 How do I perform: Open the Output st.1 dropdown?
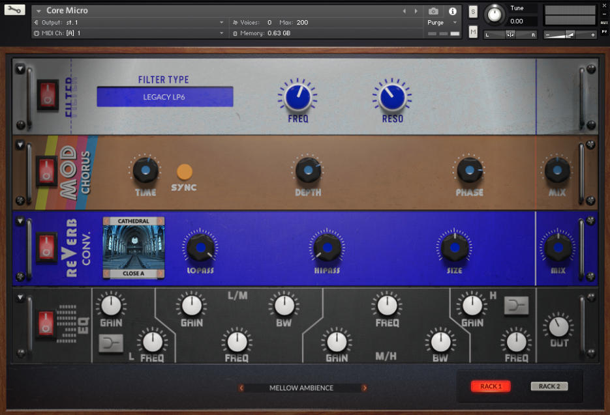pyautogui.click(x=130, y=21)
